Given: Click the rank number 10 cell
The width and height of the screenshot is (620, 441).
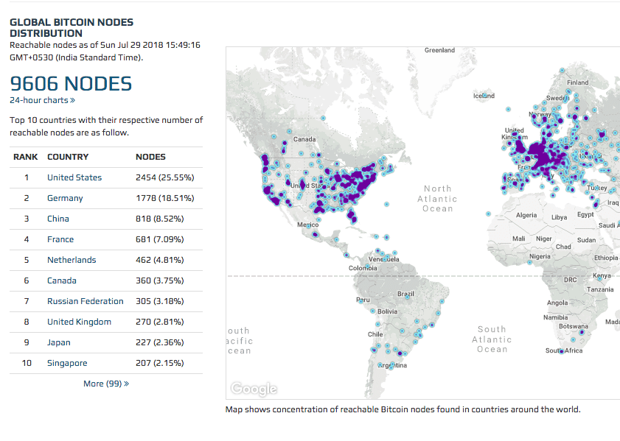Looking at the screenshot, I should click(x=26, y=363).
